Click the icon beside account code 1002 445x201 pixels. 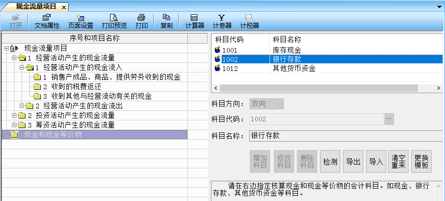pyautogui.click(x=218, y=59)
